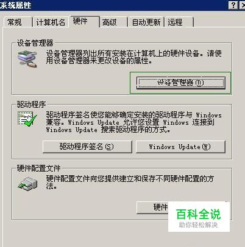The image size is (245, 247).
Task: Click the 驱动程序签名(S) button
Action: 87,147
